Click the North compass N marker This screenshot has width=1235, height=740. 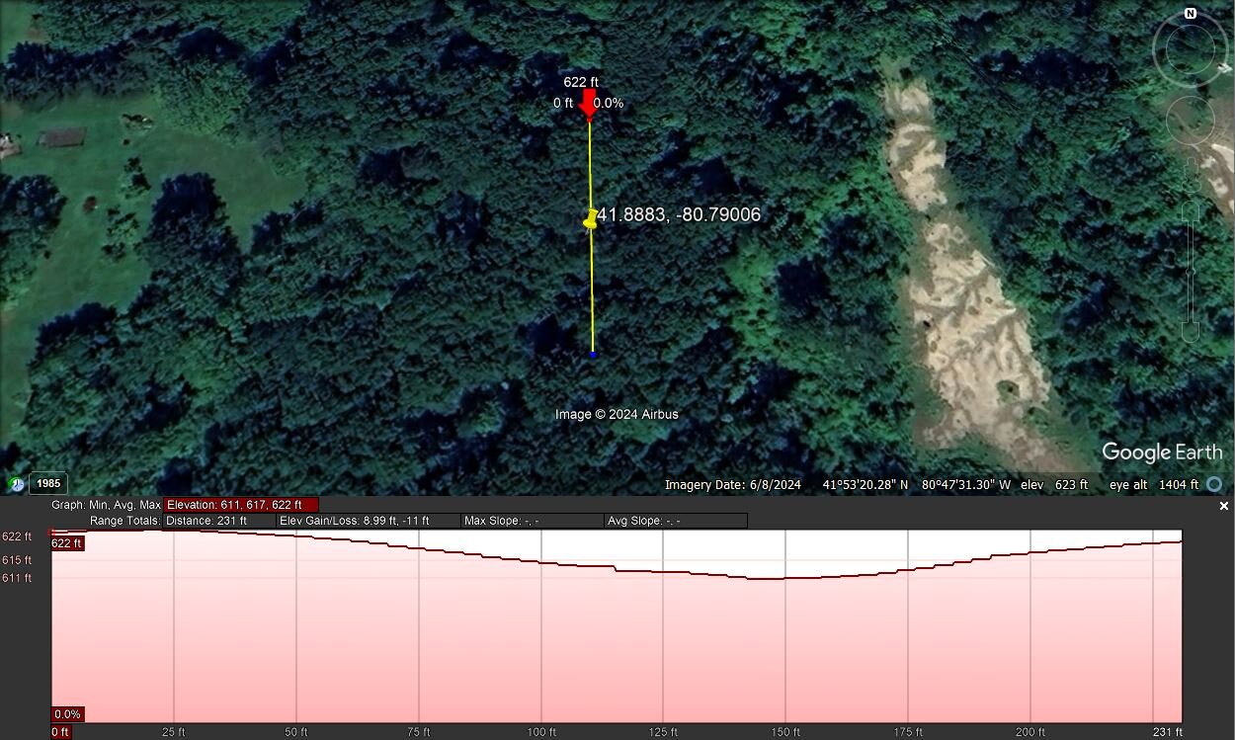pos(1191,14)
